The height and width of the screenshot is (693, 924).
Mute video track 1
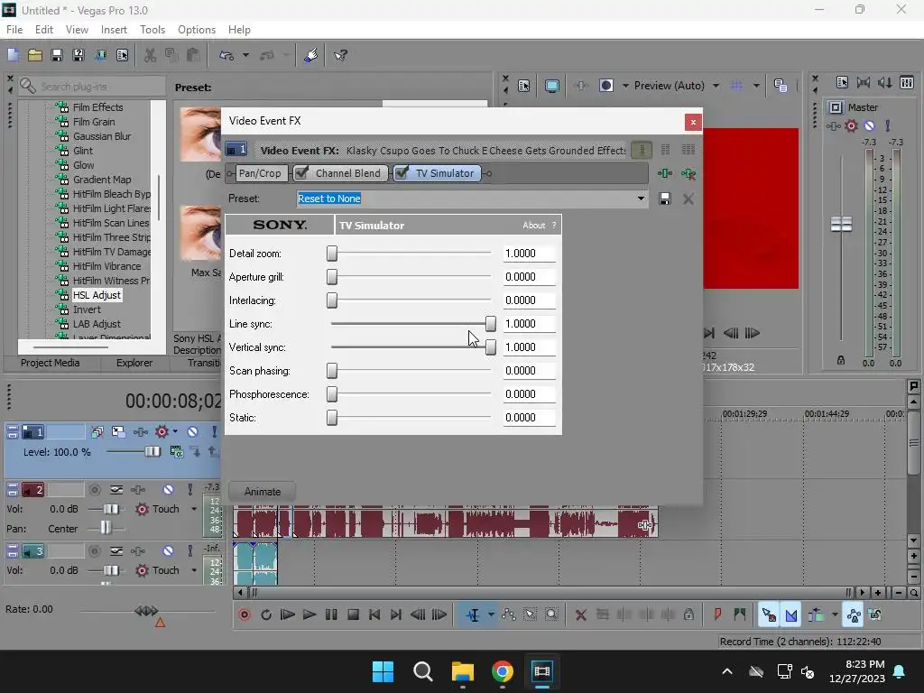192,432
